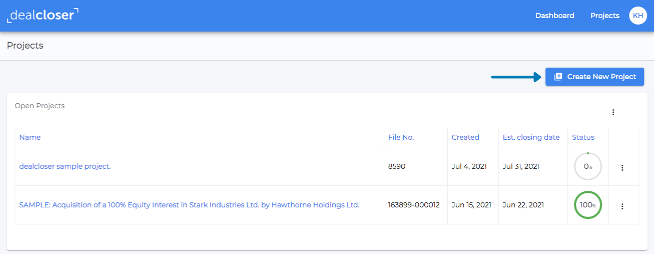Image resolution: width=654 pixels, height=254 pixels.
Task: Click file number 163899-000012 cell
Action: click(414, 205)
